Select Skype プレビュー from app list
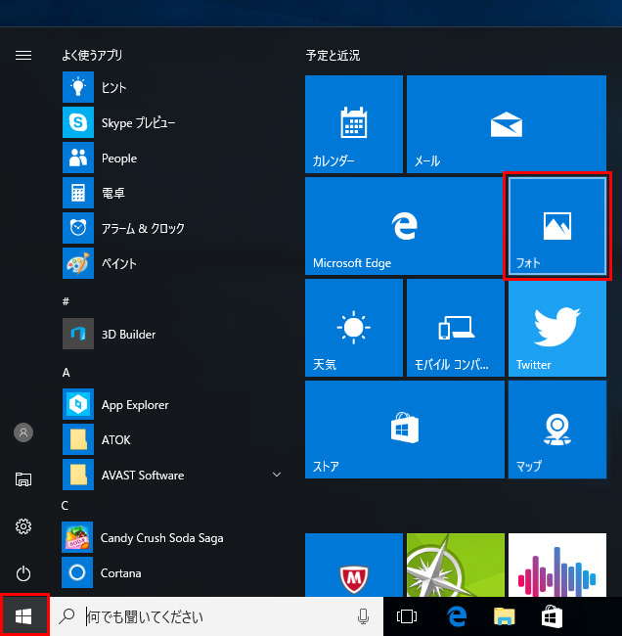This screenshot has width=622, height=636. click(x=137, y=123)
